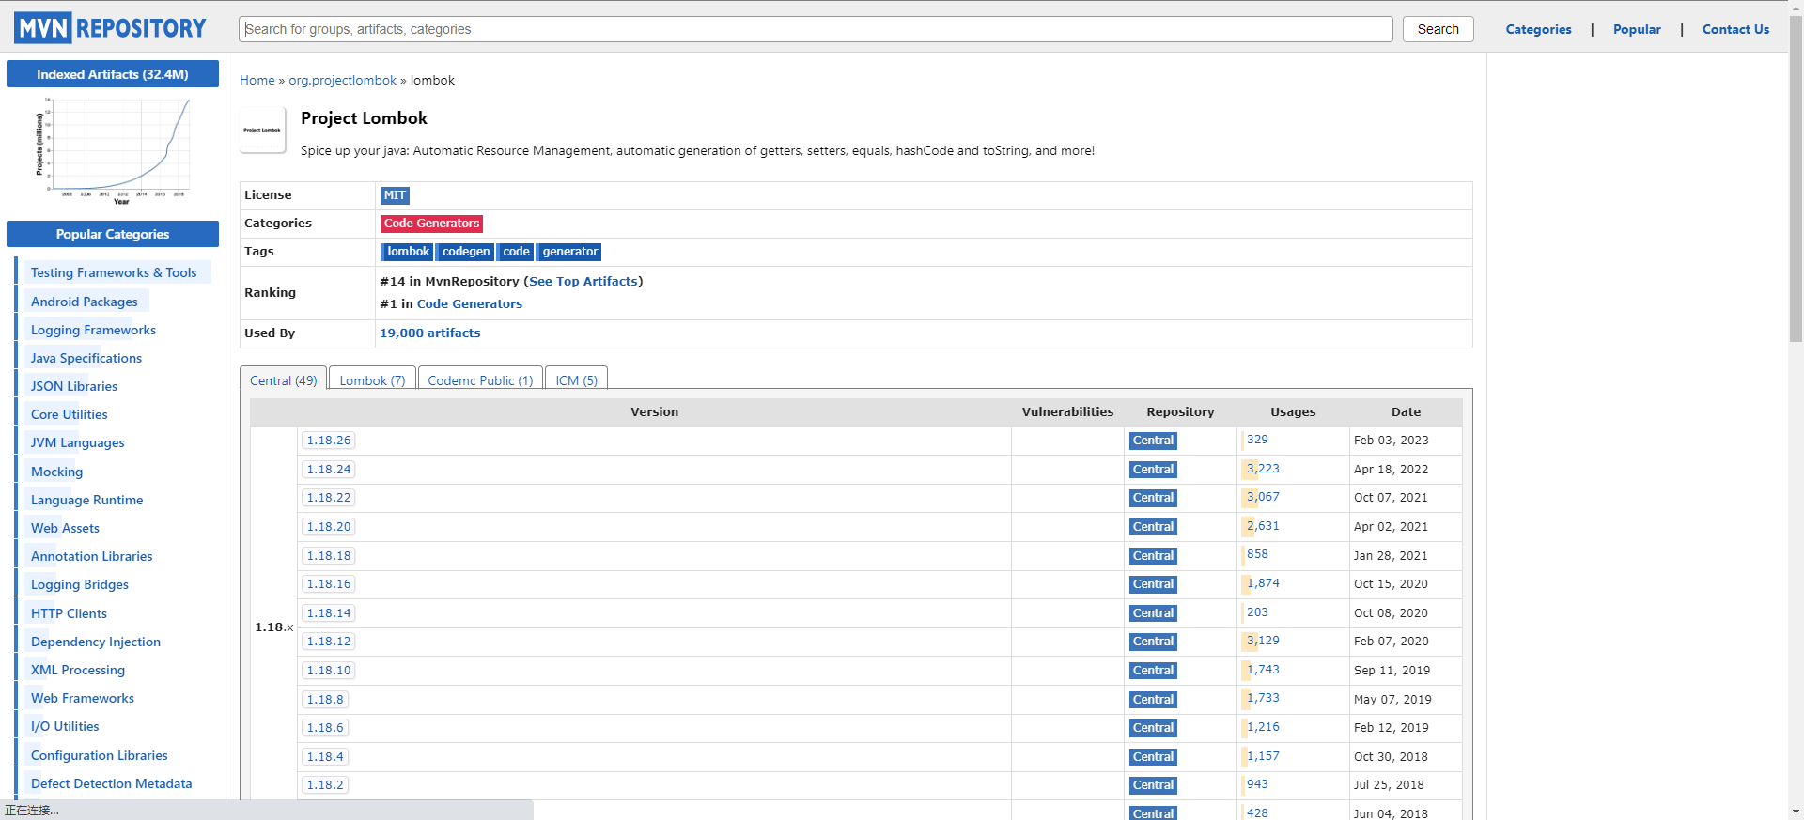Select the code tag

tap(515, 252)
